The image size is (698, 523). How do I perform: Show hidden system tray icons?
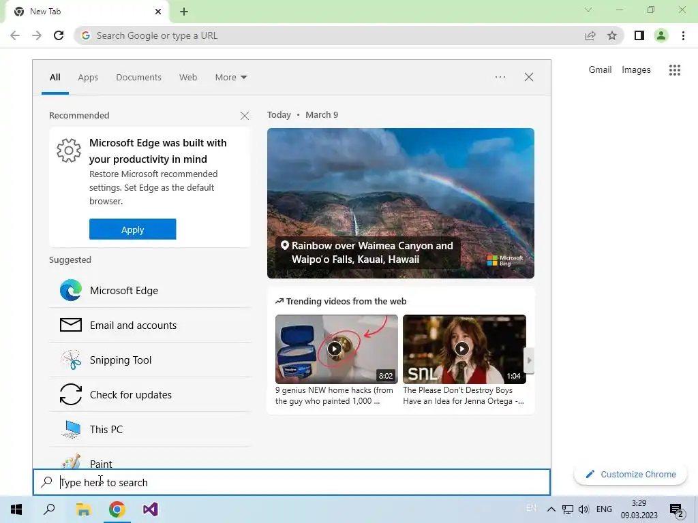tap(551, 509)
